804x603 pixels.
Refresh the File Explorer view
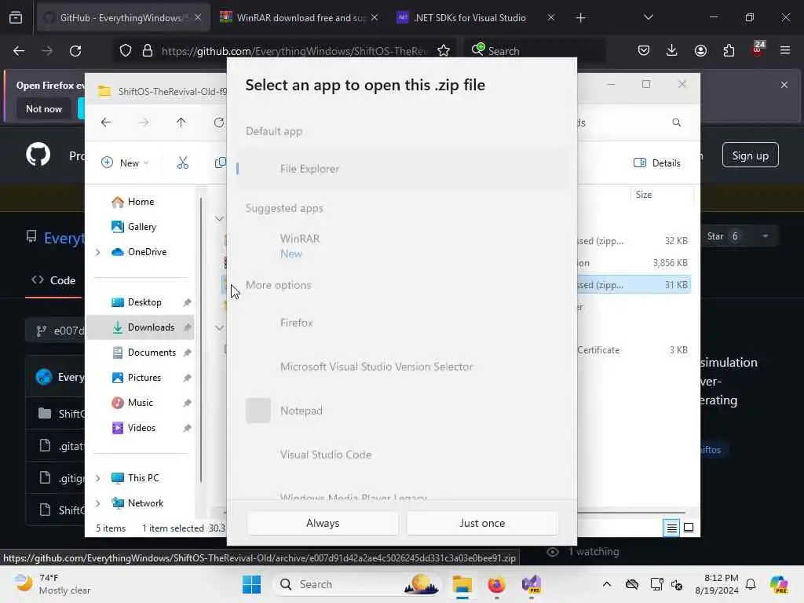coord(219,122)
